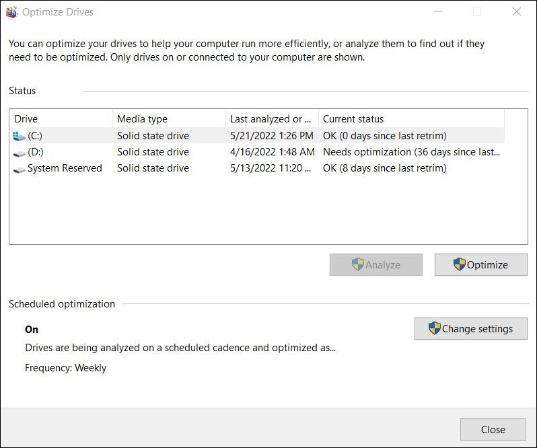
Task: Select the (D:) Needs optimization status row
Action: 410,152
